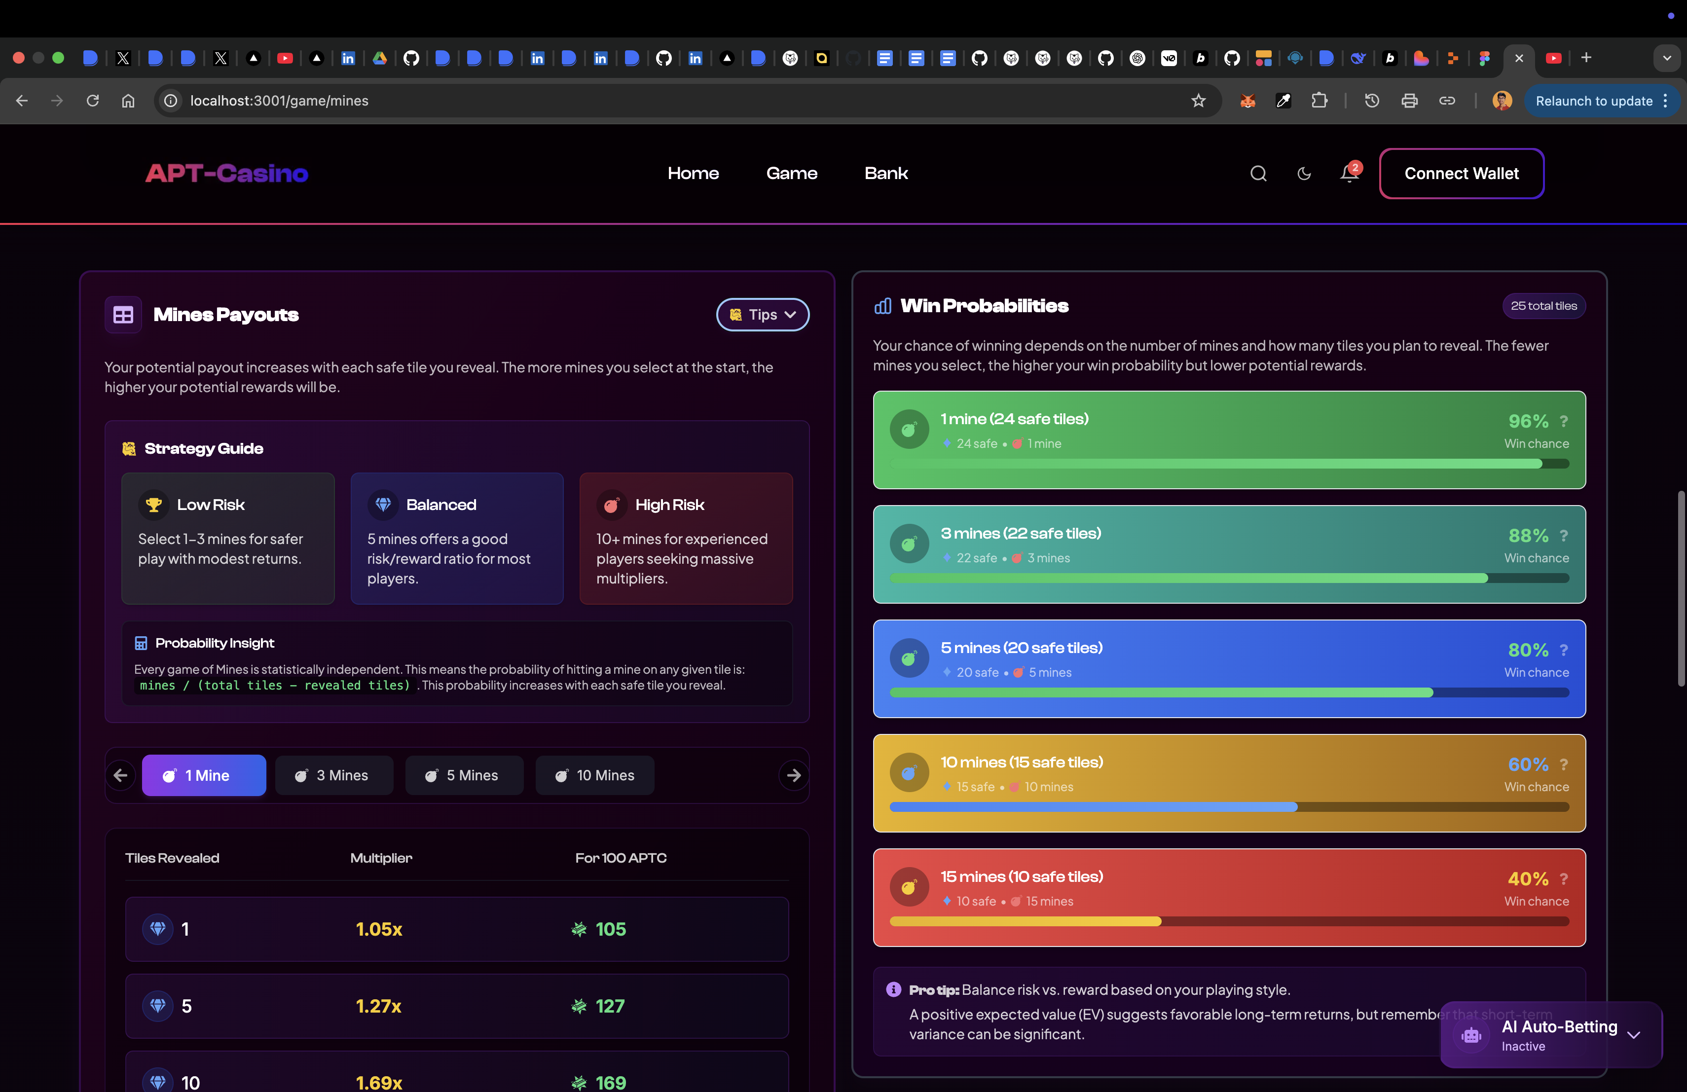The image size is (1687, 1092).
Task: Open the browser tab list dropdown
Action: click(x=1666, y=58)
